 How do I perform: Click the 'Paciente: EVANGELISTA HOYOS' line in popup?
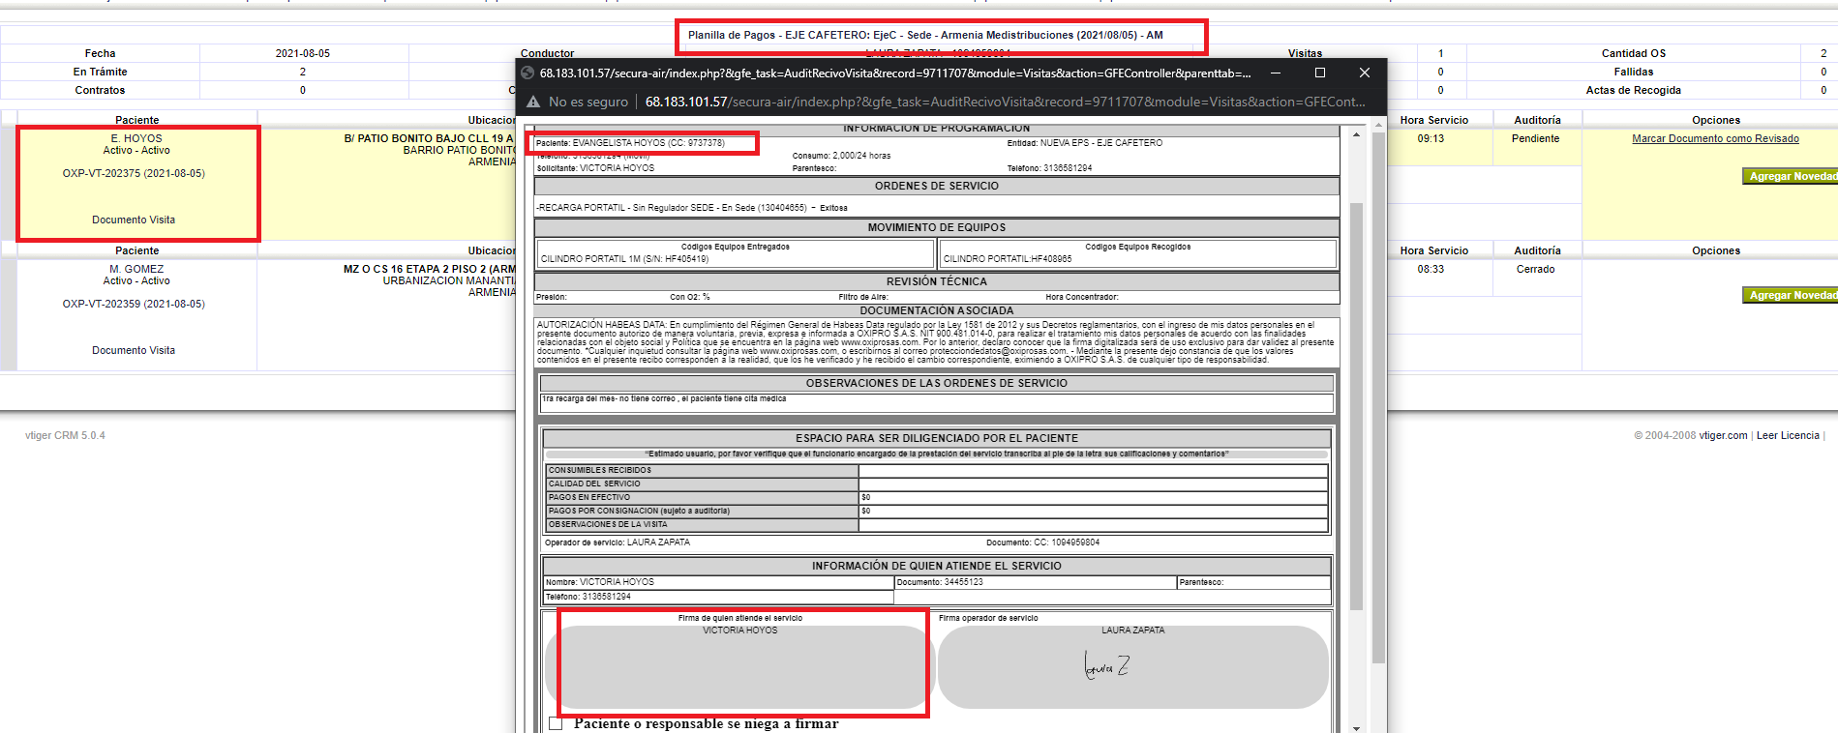[x=630, y=143]
